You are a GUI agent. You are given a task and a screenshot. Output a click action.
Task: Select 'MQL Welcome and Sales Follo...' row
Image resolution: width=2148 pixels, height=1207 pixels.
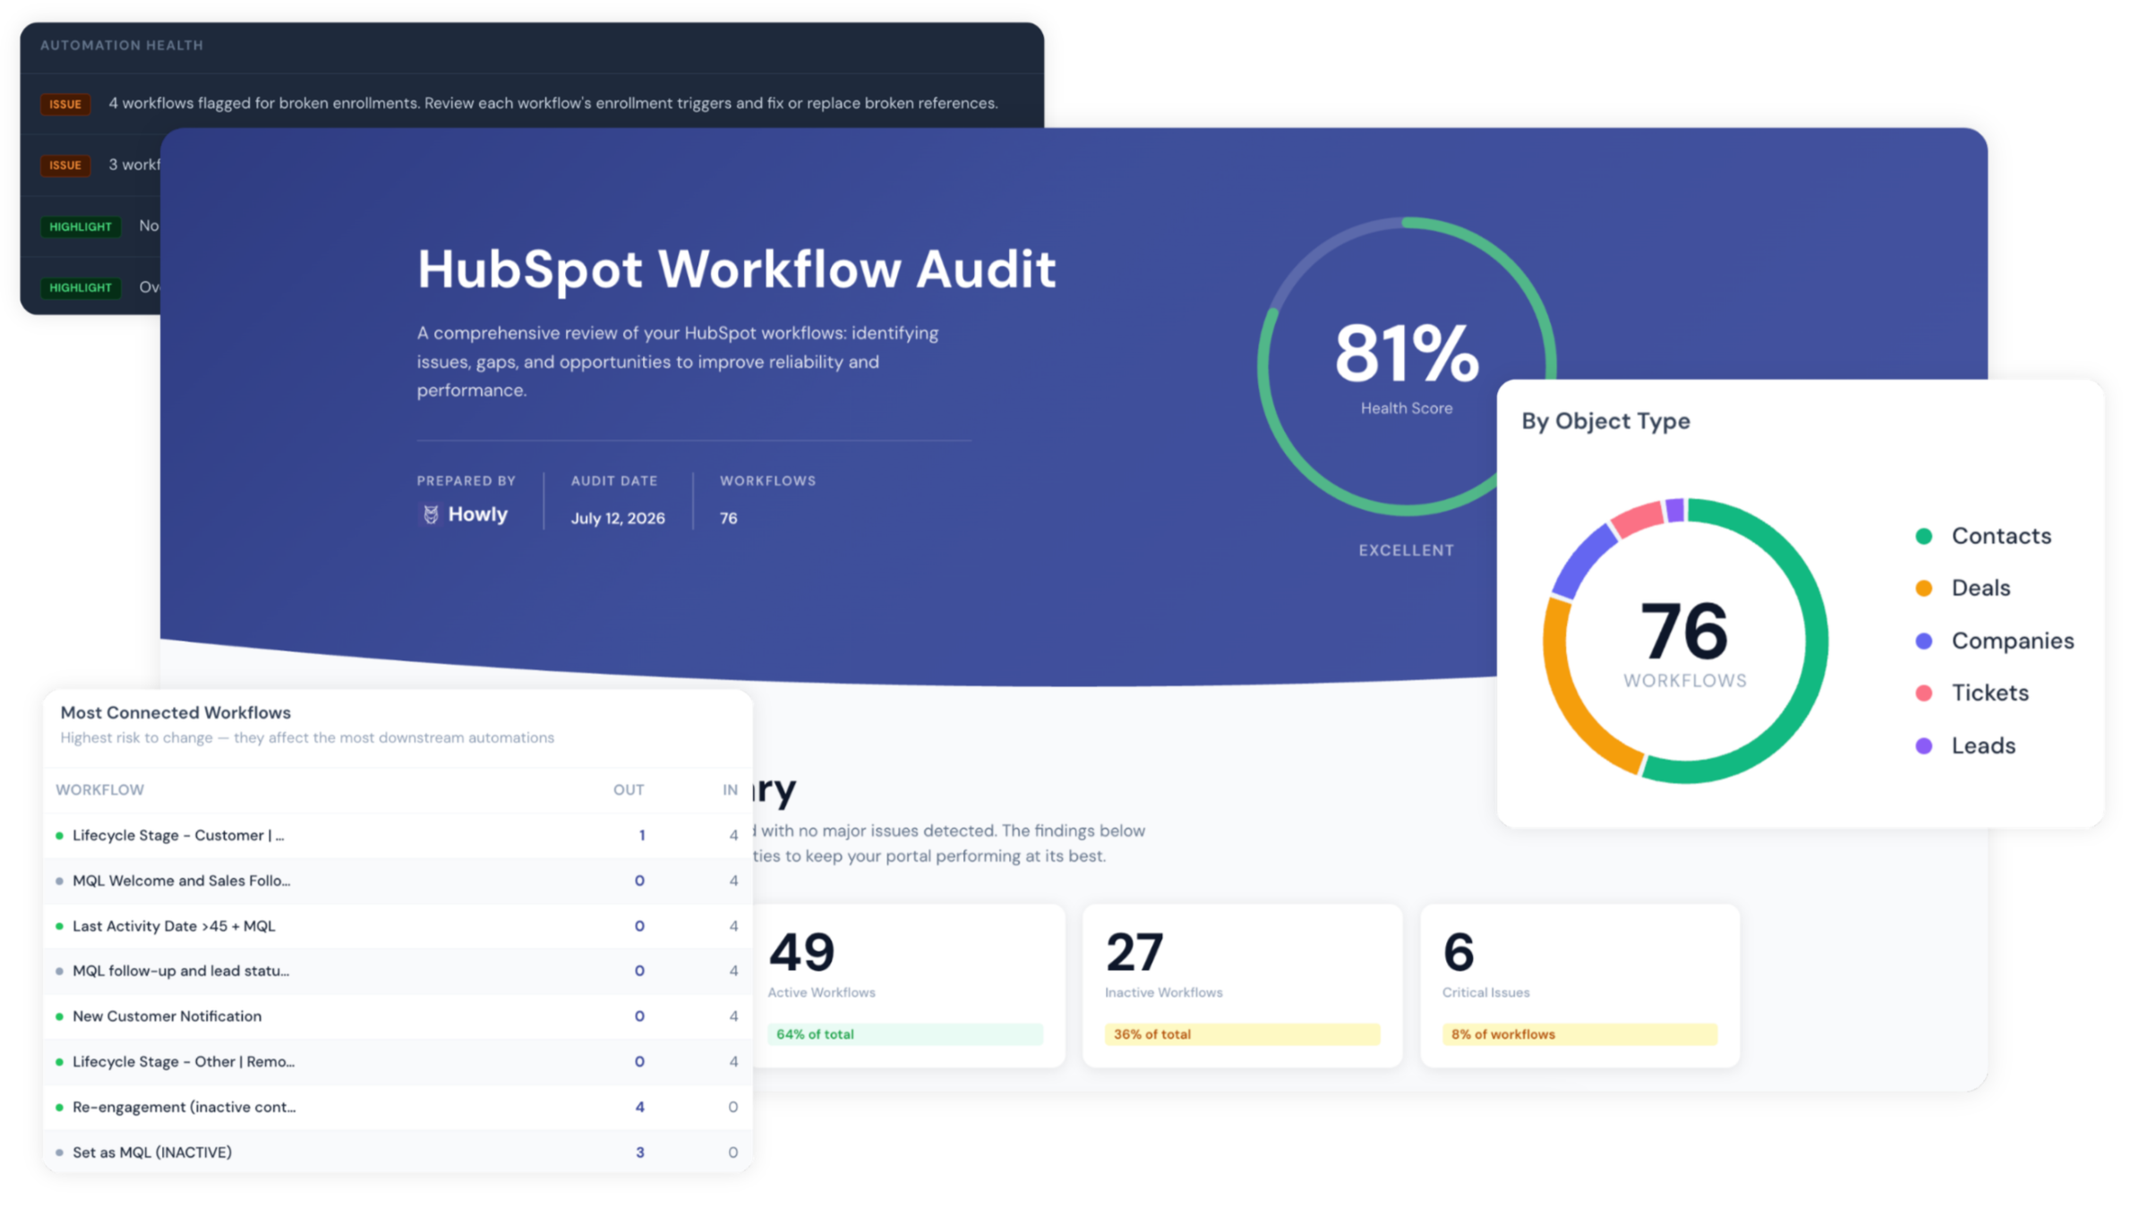tap(398, 881)
